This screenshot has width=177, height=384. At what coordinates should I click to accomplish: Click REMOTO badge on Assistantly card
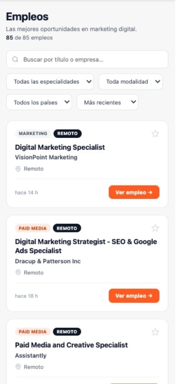(x=67, y=332)
